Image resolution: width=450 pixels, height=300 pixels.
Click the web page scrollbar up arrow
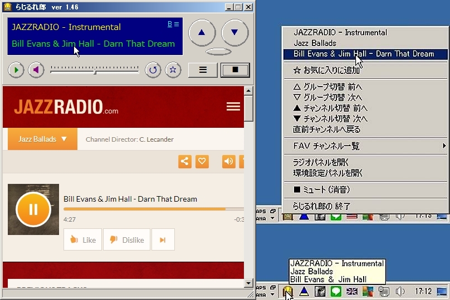248,91
